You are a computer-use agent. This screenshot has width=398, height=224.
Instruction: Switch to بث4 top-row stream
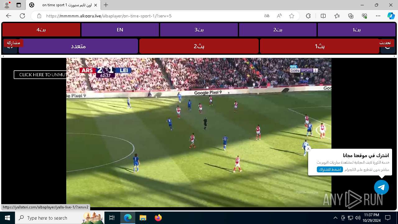tap(41, 30)
